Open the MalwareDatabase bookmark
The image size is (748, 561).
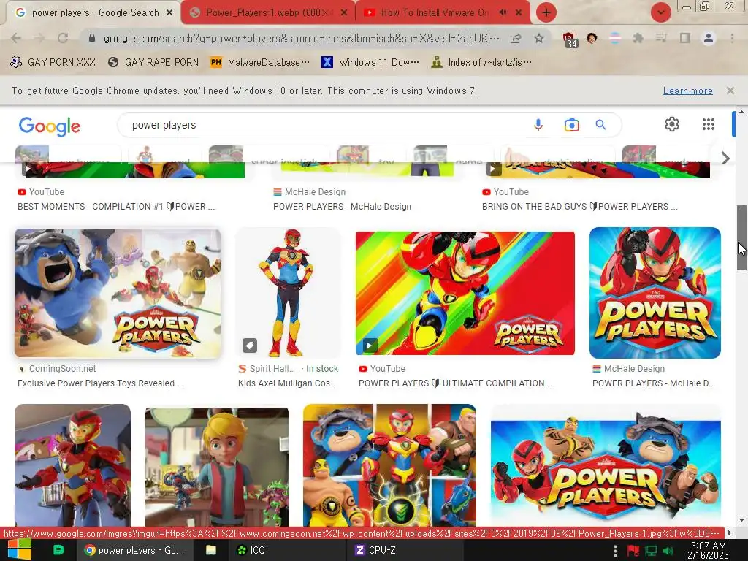(260, 62)
